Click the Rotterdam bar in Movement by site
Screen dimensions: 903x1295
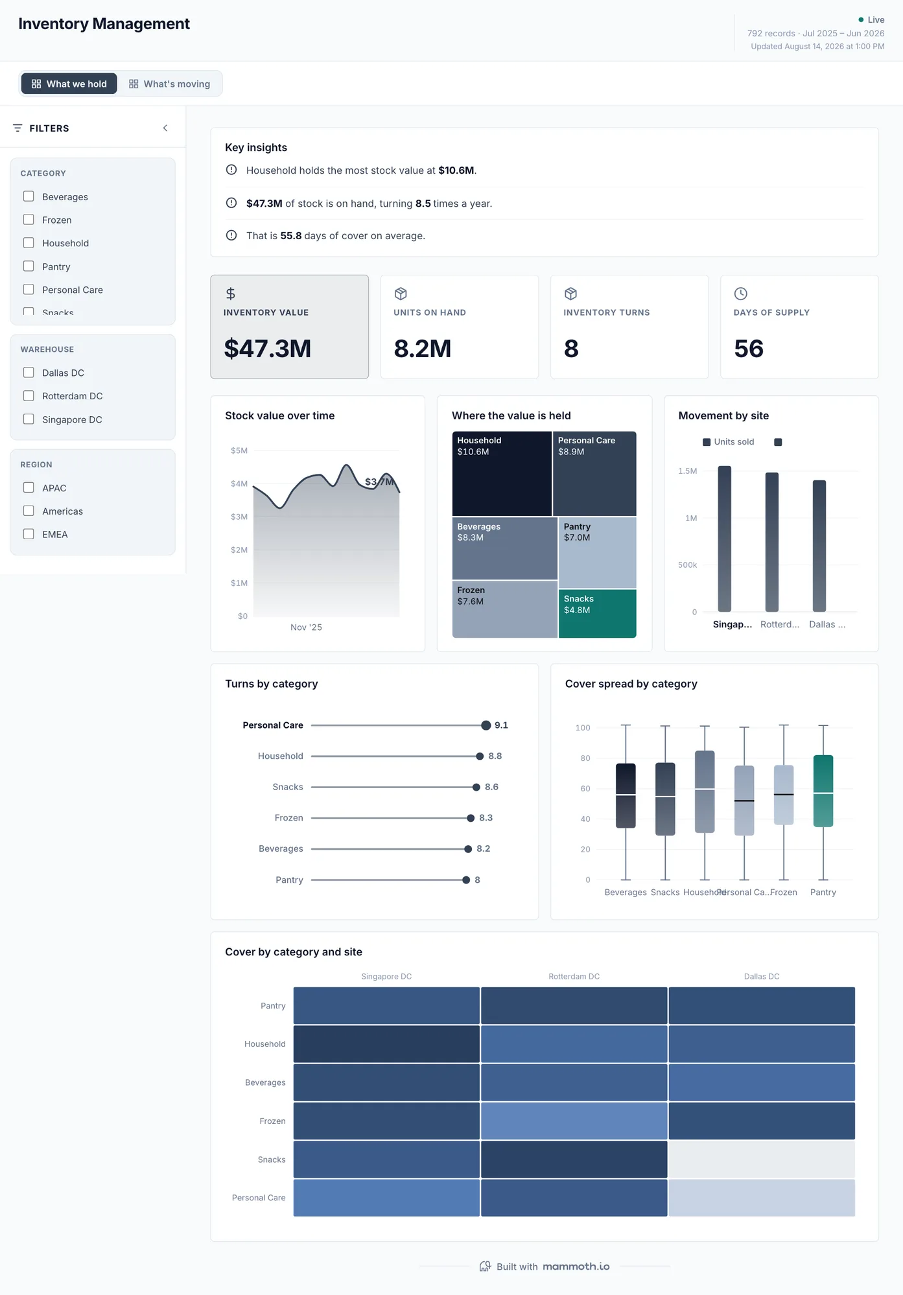coord(772,542)
